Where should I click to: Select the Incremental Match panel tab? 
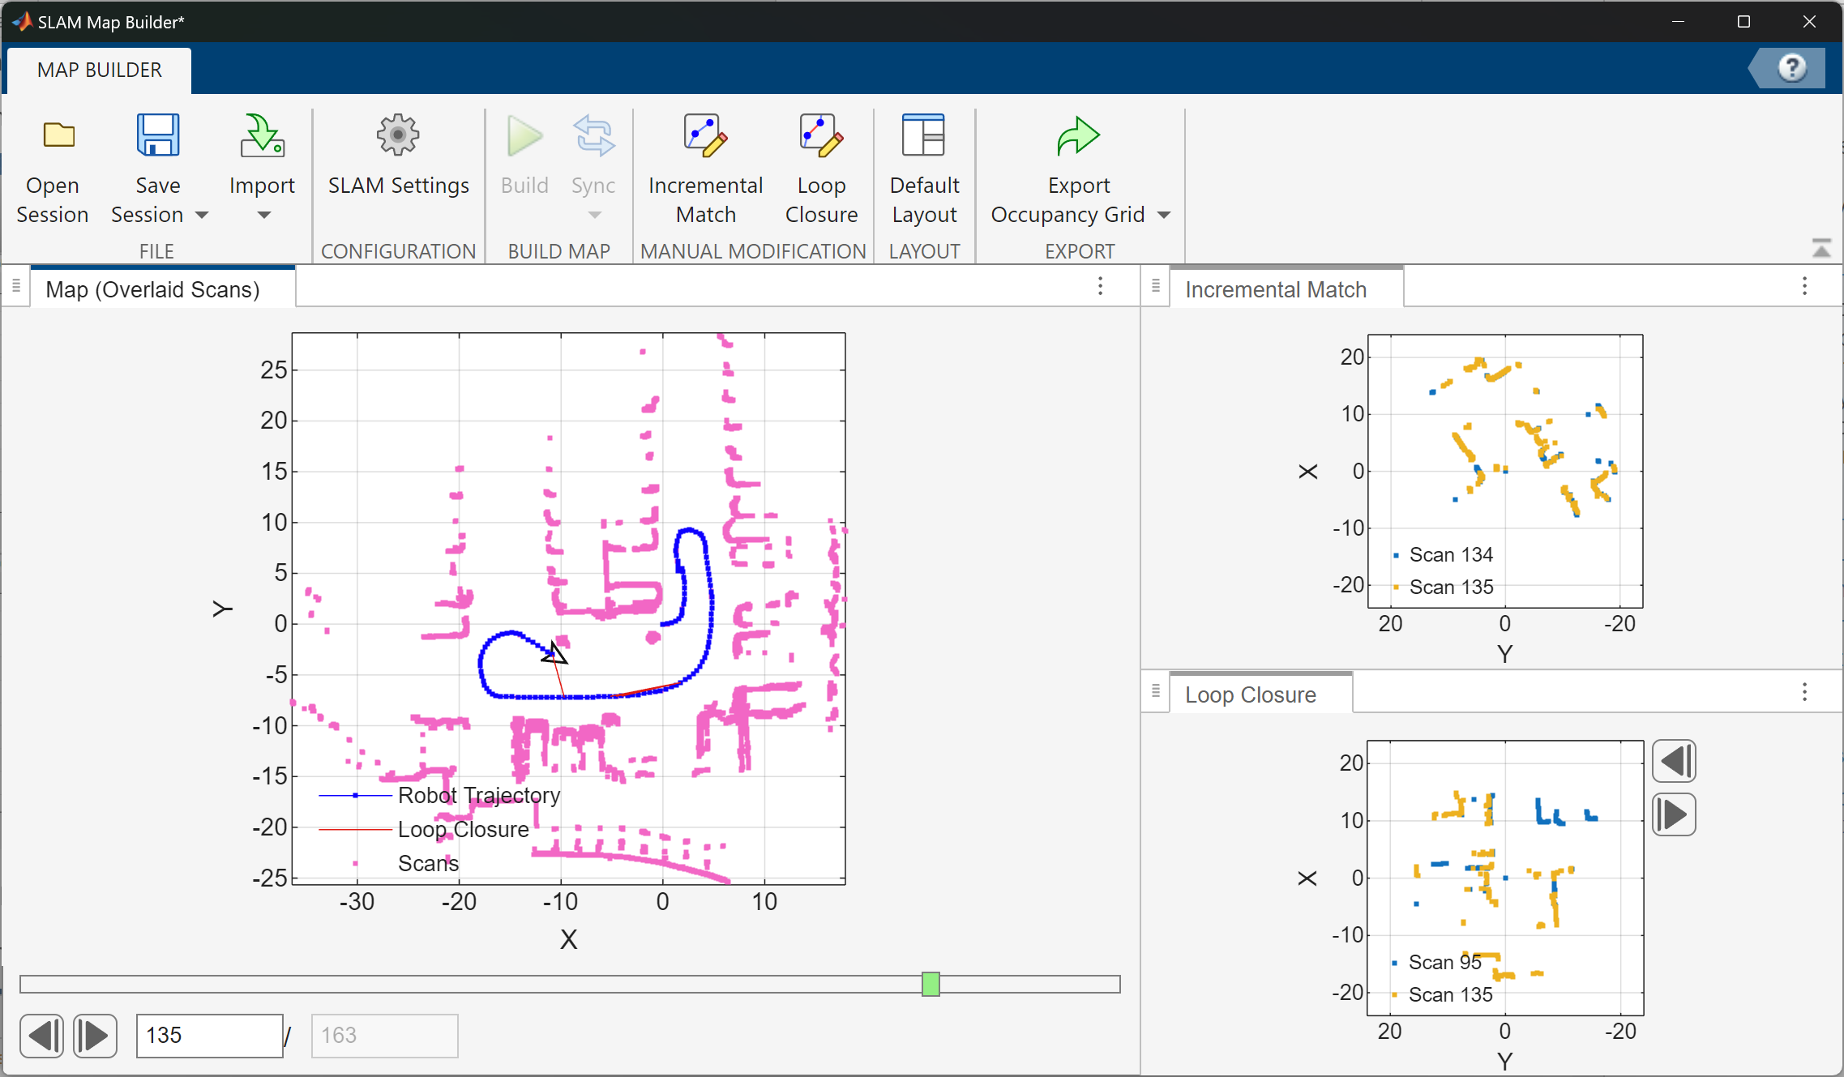(1277, 288)
